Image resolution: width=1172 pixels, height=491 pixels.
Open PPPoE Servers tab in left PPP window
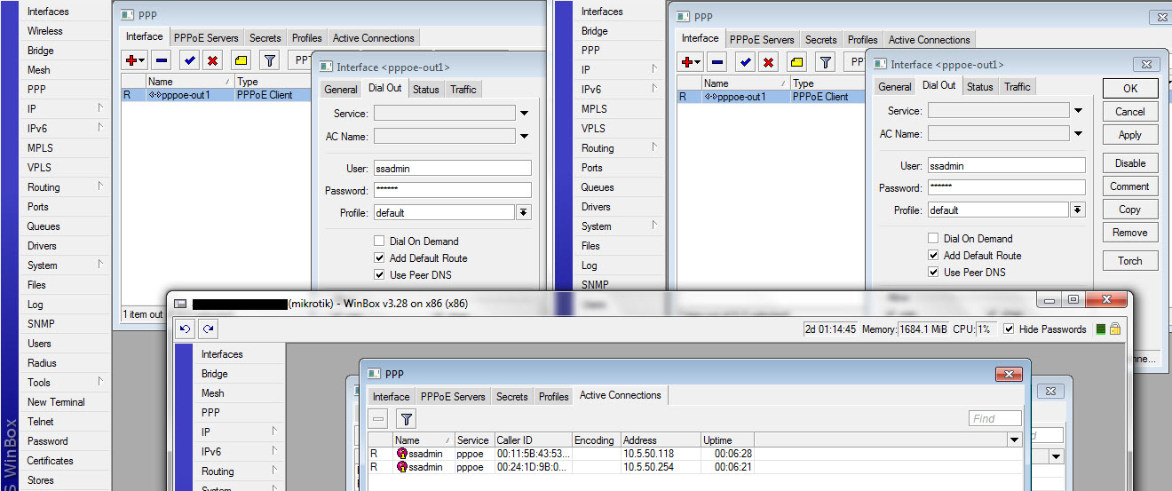pyautogui.click(x=206, y=38)
